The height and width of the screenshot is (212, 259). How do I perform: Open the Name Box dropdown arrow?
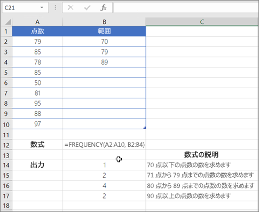(x=42, y=7)
